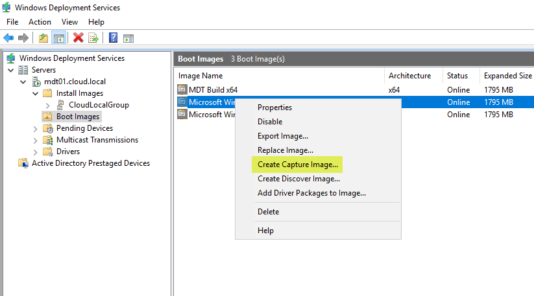Expand the Drivers tree node

pyautogui.click(x=36, y=152)
